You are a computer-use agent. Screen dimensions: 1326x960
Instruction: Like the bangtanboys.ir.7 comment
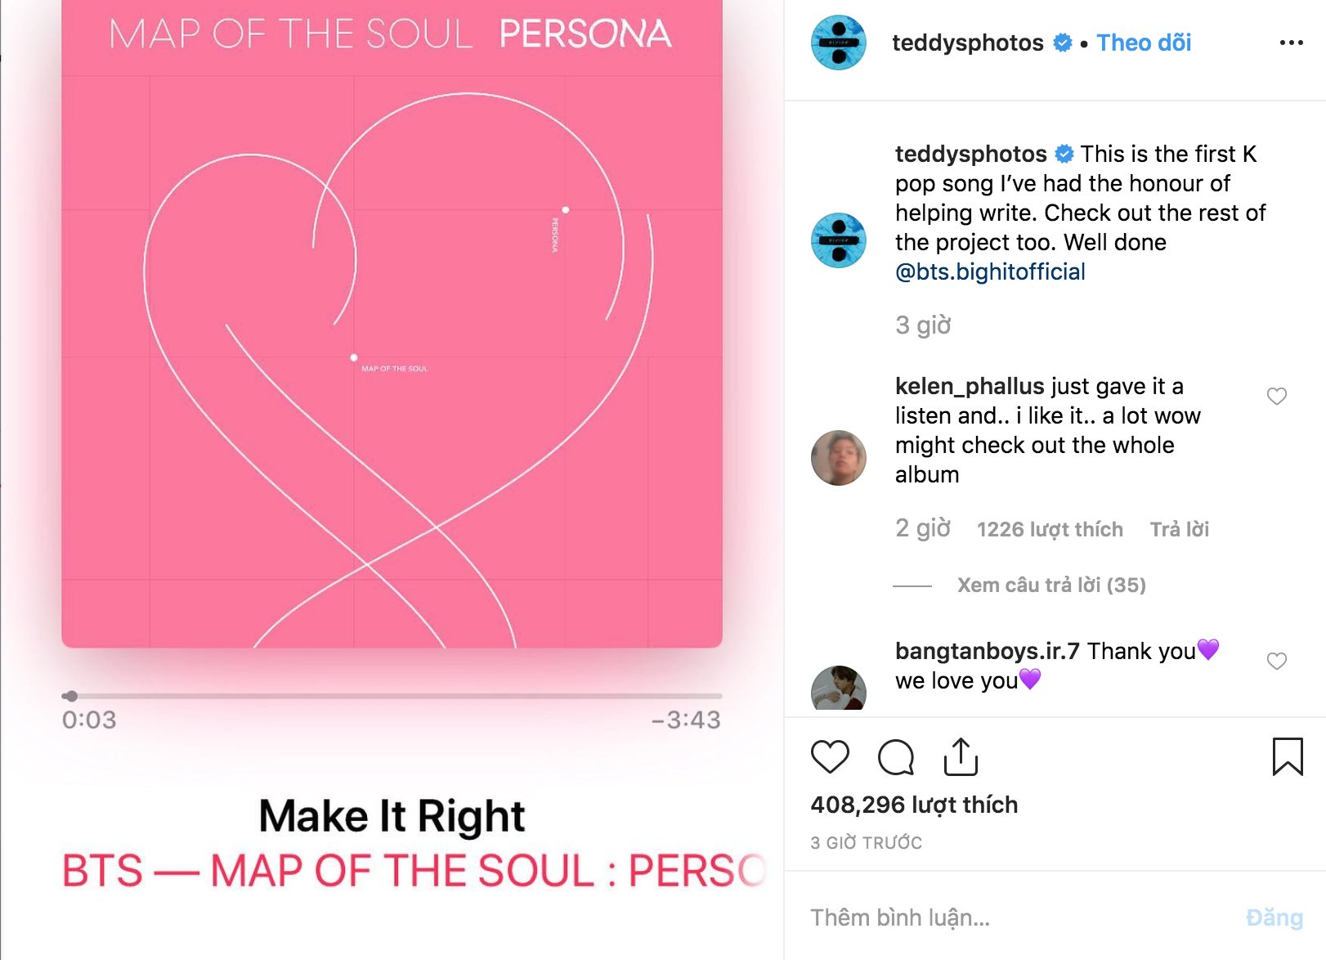(x=1276, y=661)
